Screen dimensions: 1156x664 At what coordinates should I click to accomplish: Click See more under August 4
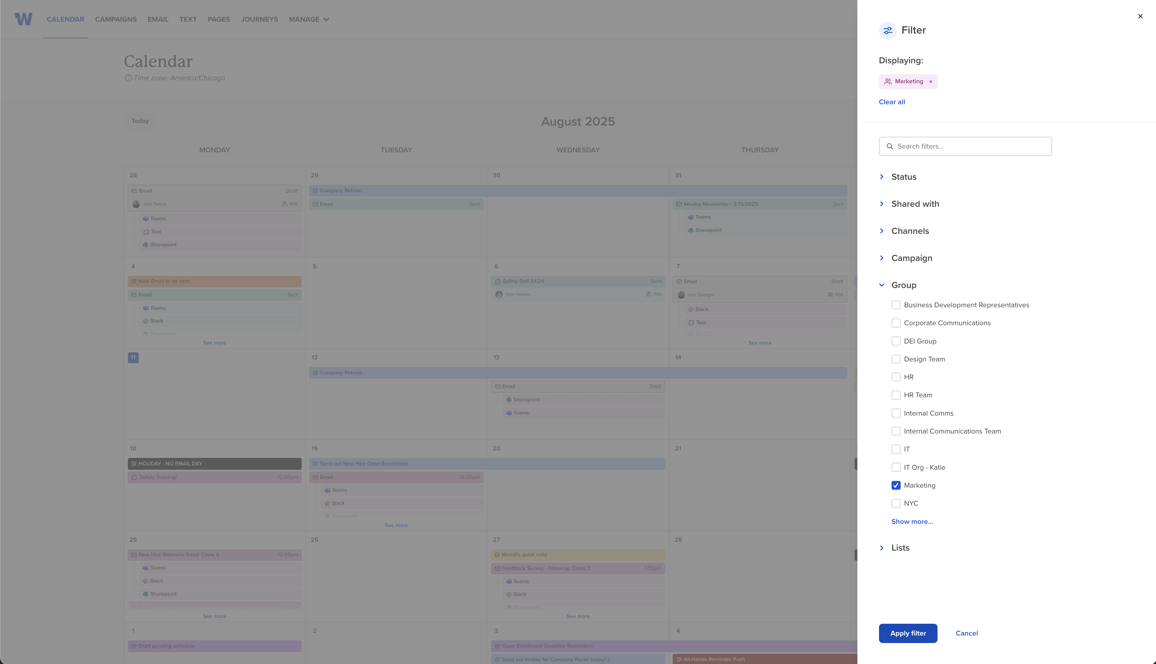pos(214,343)
